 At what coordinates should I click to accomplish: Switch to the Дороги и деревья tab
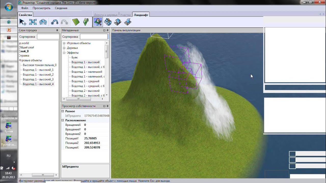tap(106, 15)
